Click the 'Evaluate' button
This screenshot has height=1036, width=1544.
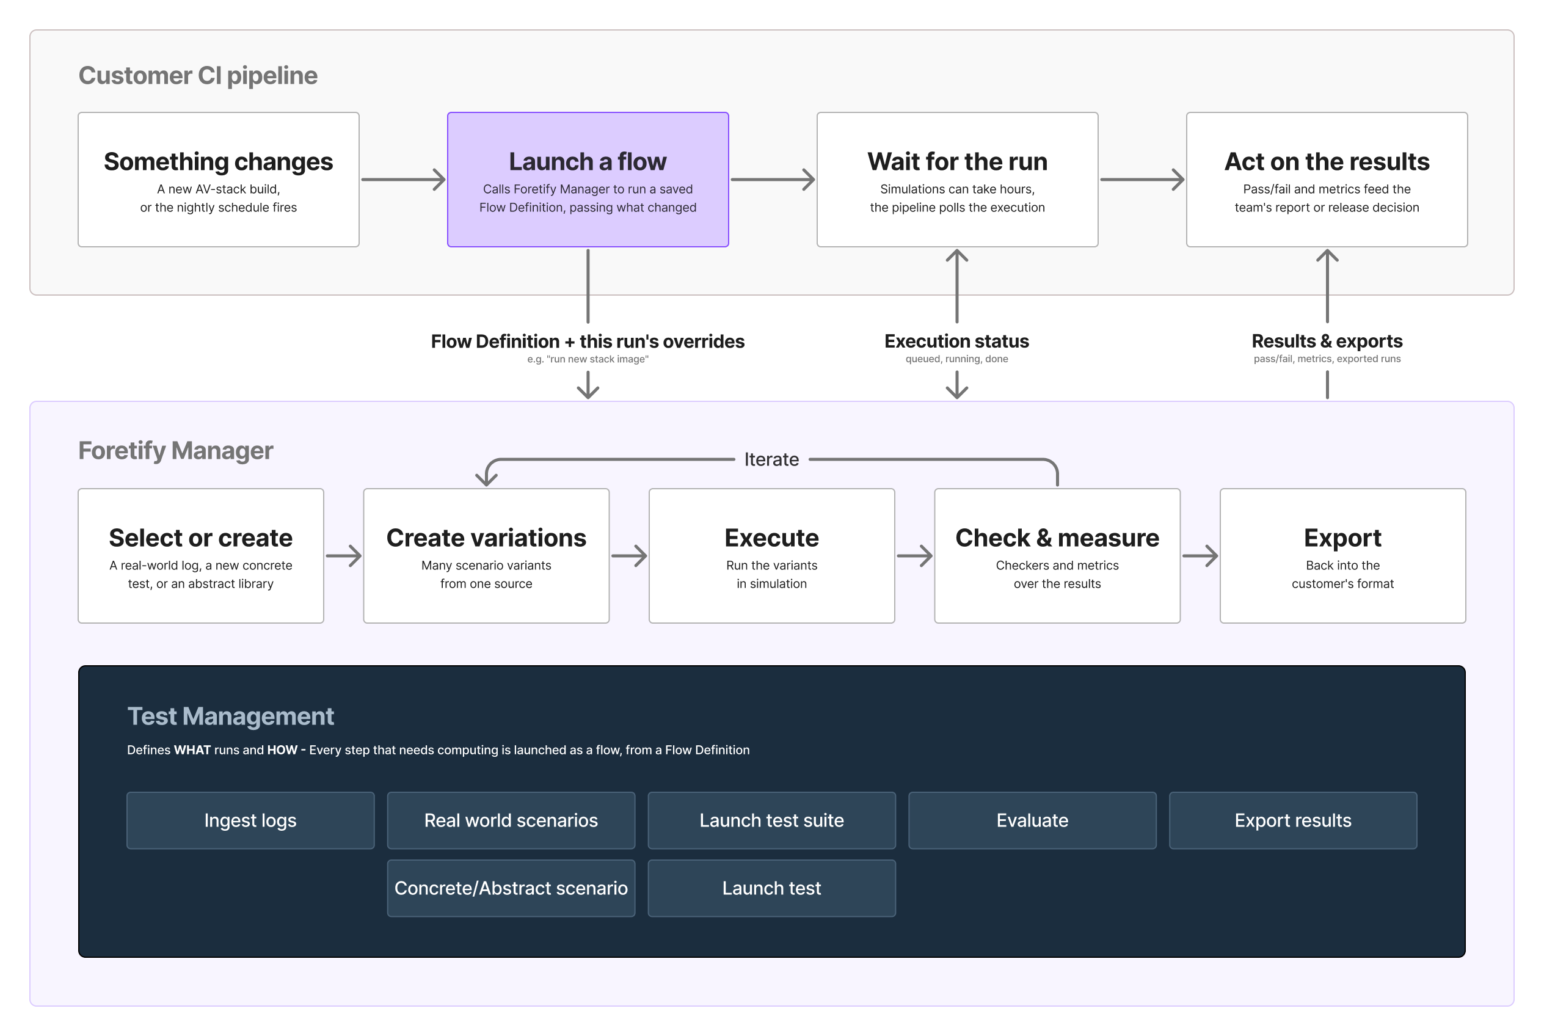pyautogui.click(x=1032, y=820)
